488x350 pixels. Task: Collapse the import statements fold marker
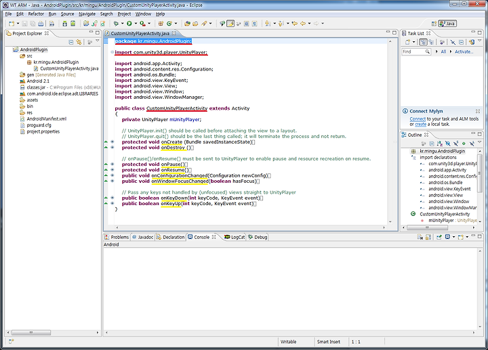[113, 52]
